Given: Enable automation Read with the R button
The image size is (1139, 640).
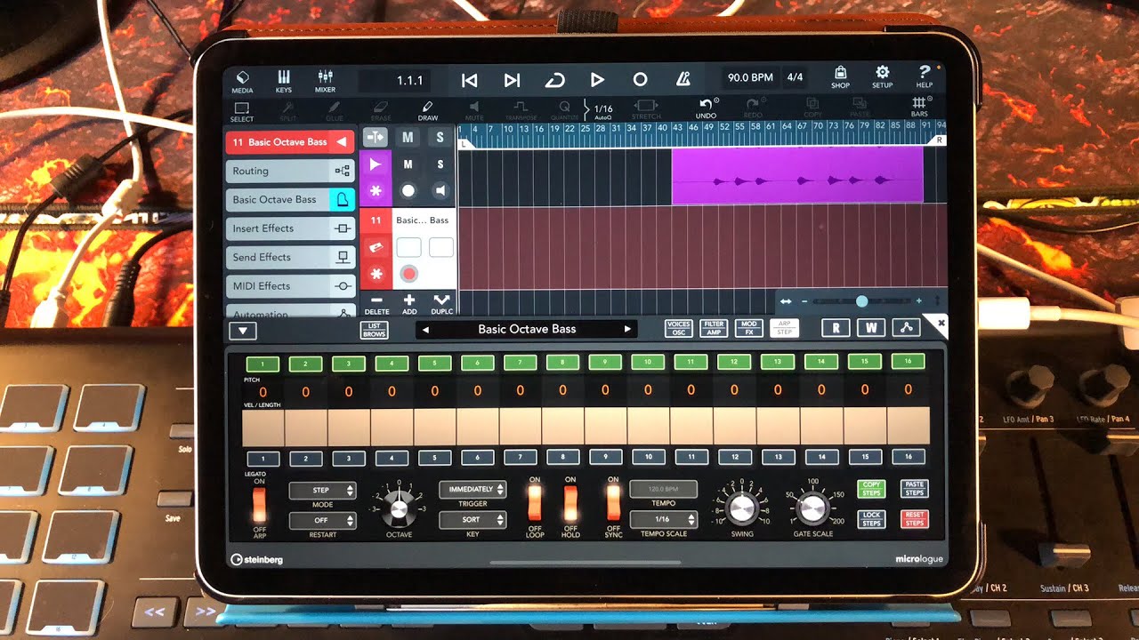Looking at the screenshot, I should 836,328.
